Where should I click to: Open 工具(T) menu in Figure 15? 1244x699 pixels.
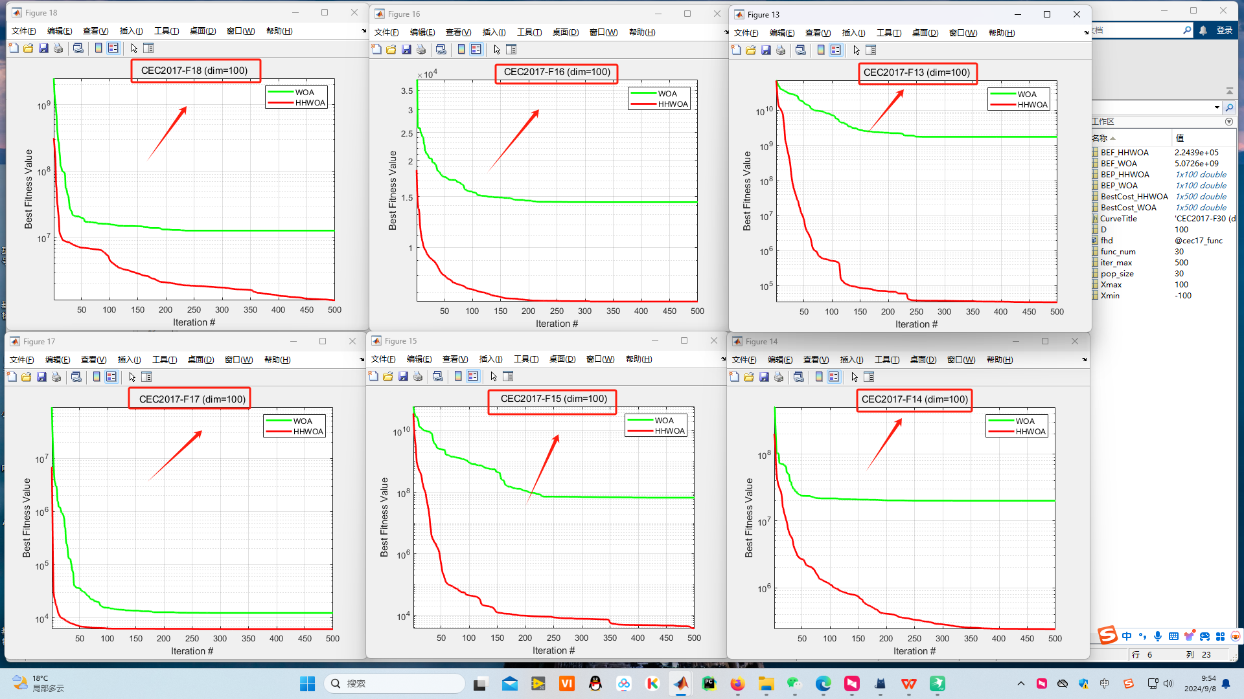(x=525, y=359)
